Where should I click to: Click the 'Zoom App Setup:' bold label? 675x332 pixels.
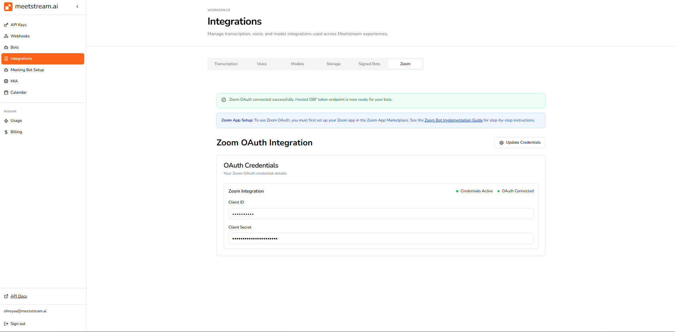coord(237,120)
